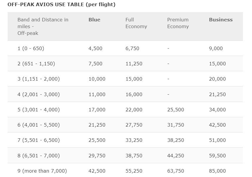Screen dimensions: 252x177
Task: Select band 1 (0 - 650) row label
Action: tap(31, 48)
